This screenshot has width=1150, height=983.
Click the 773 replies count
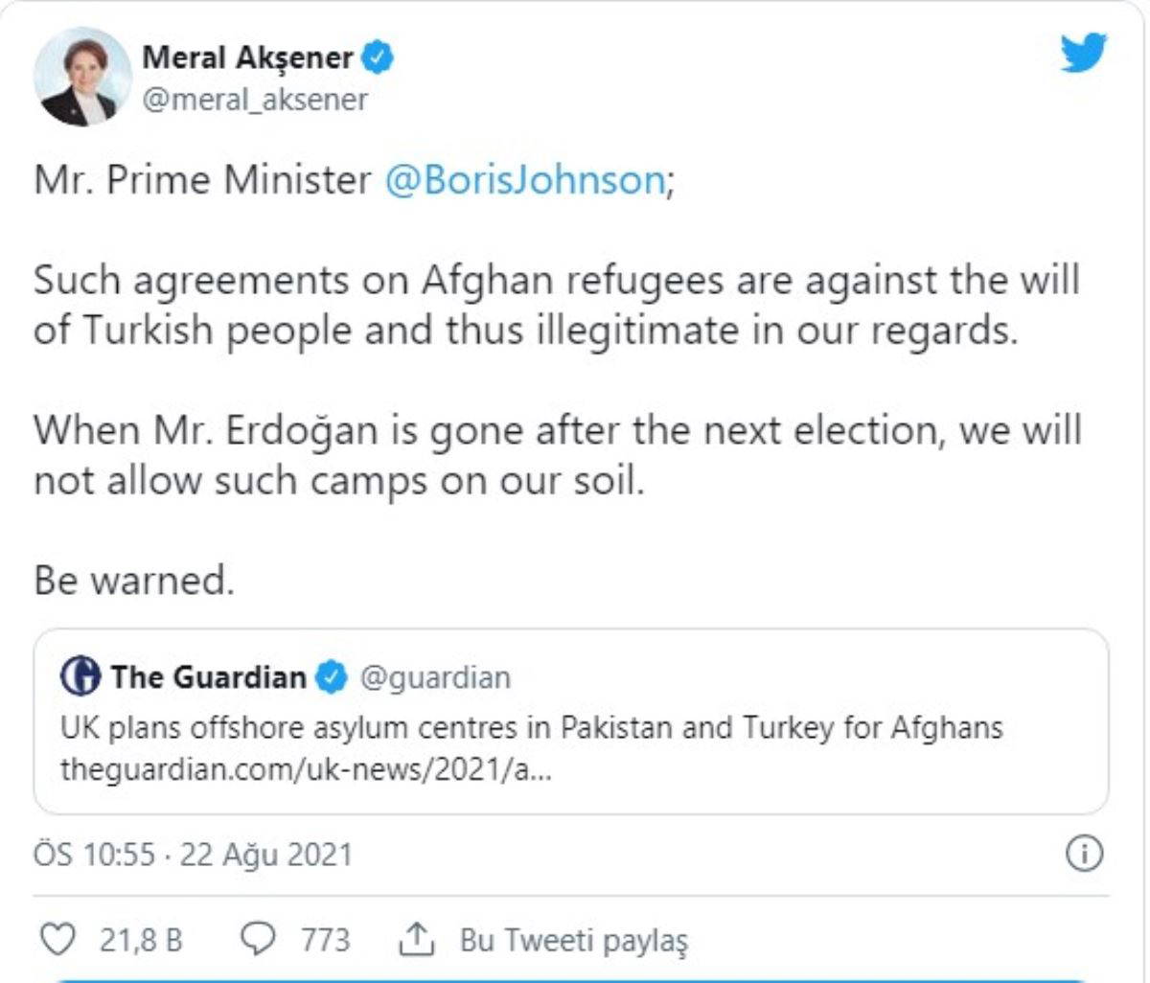point(325,940)
